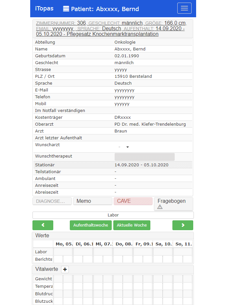Expand the Labor section bar
Image resolution: width=226 pixels, height=305 pixels.
(113, 215)
